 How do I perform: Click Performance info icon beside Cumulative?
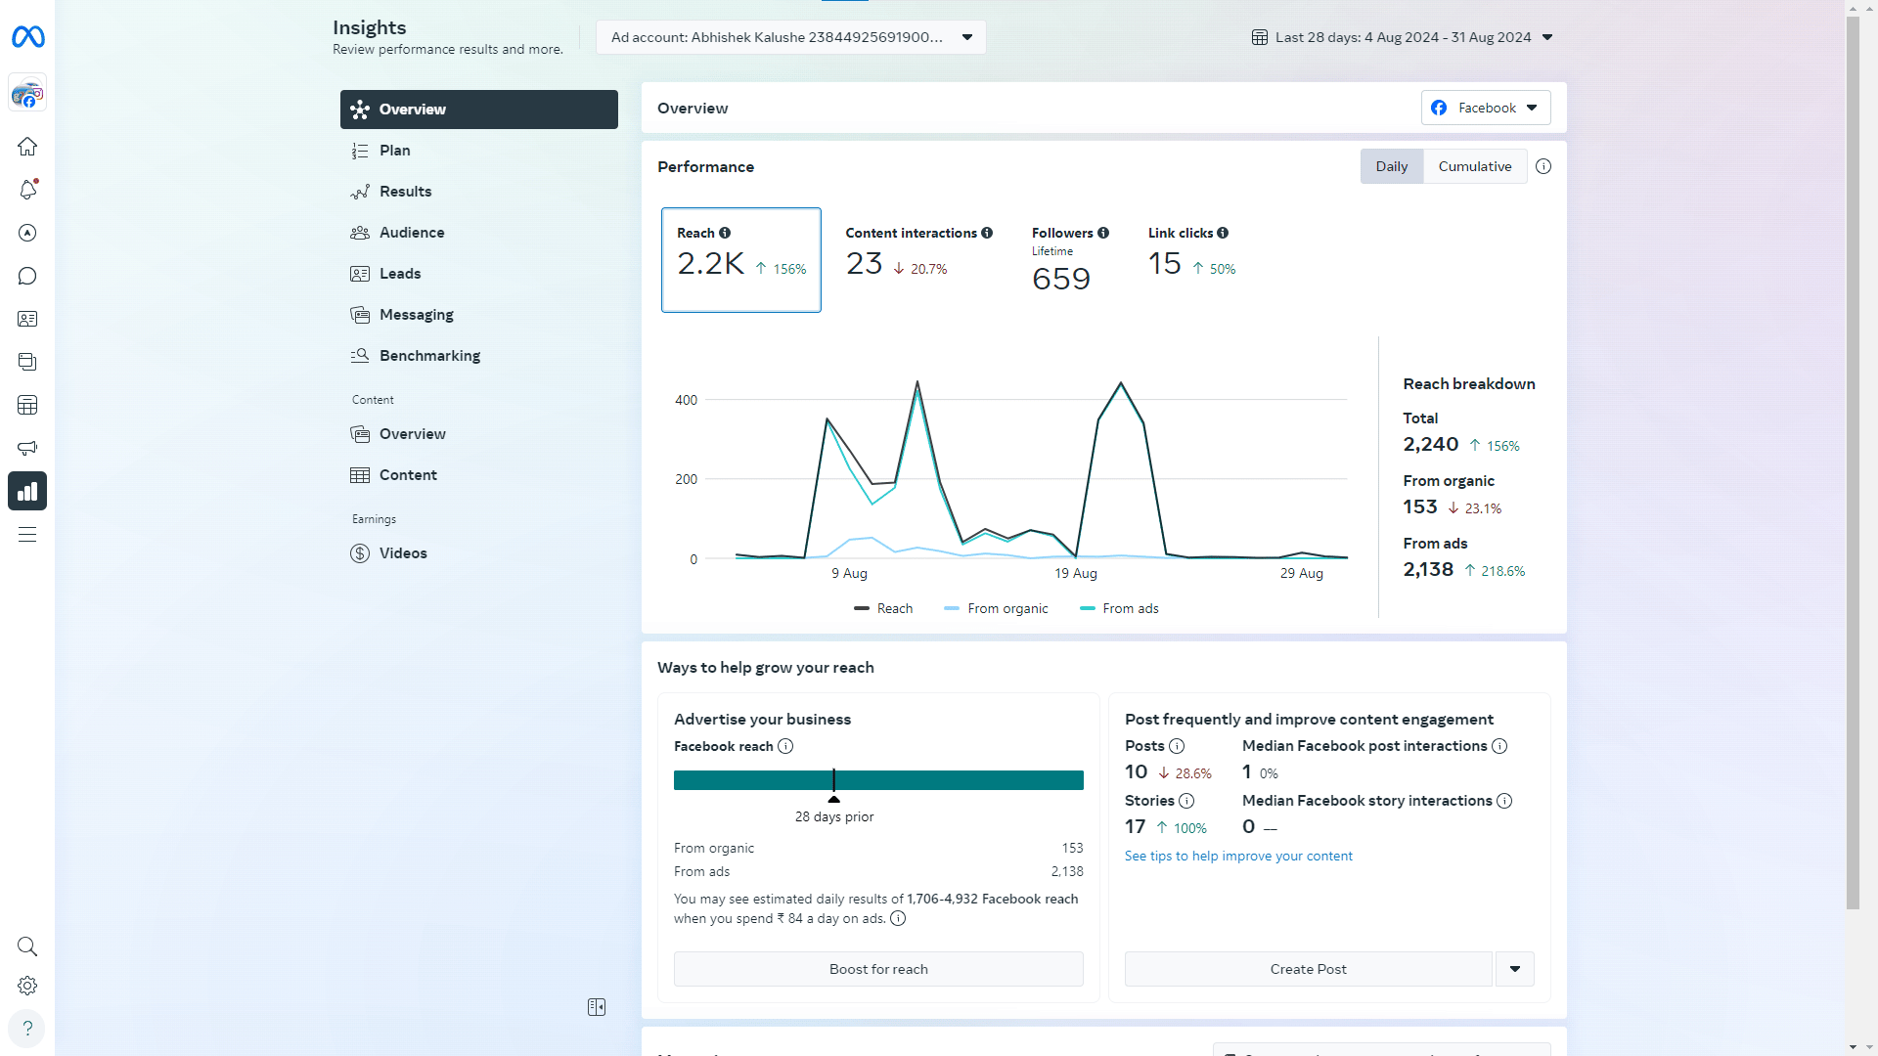[1543, 166]
